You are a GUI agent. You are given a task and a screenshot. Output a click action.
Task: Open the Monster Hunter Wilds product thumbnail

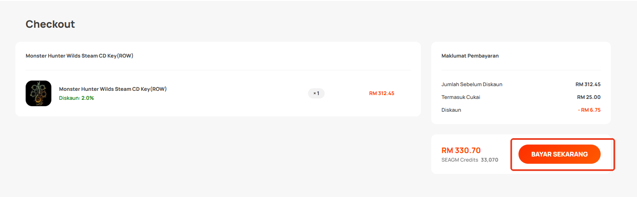(x=39, y=93)
